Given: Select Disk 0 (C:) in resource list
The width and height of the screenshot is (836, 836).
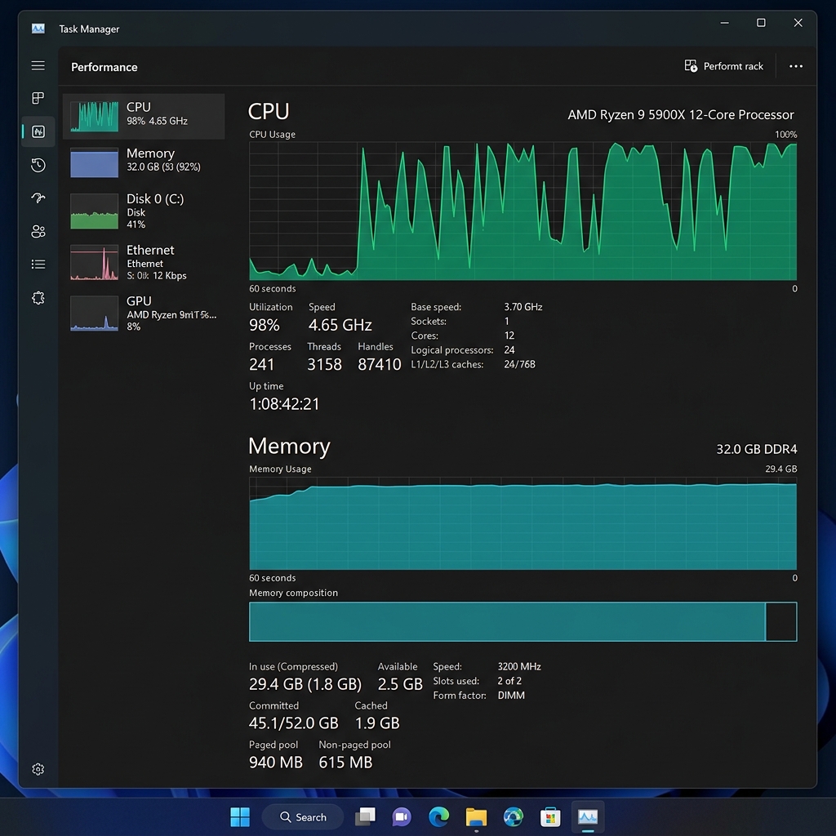Looking at the screenshot, I should 144,211.
